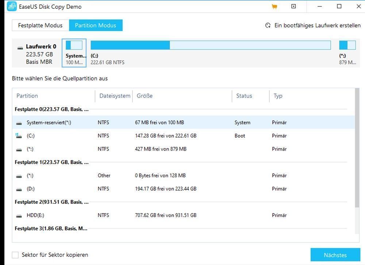
Task: Select Festplatte 2 group header
Action: [52, 202]
